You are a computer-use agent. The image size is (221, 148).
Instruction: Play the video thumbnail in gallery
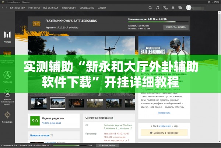point(39,103)
